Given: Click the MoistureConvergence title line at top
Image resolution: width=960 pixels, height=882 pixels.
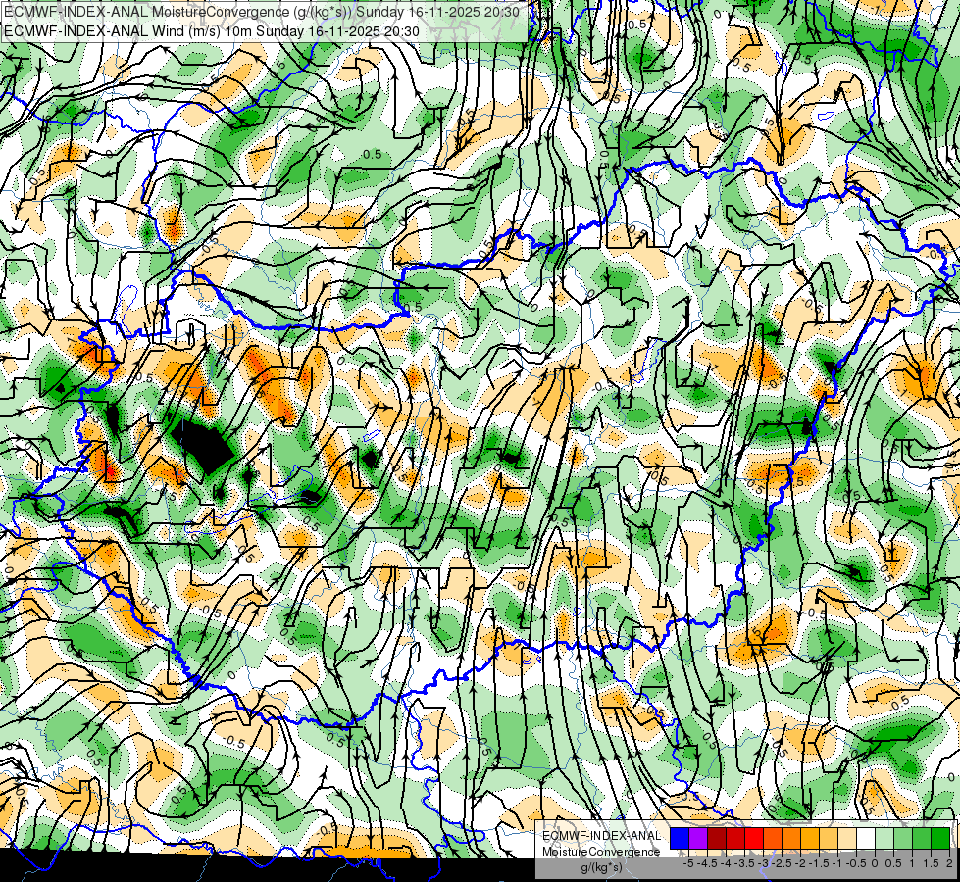Looking at the screenshot, I should pyautogui.click(x=262, y=12).
